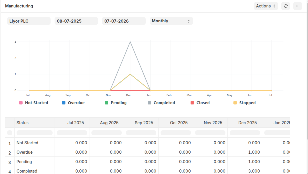Edit the Liyor PLC company field
The height and width of the screenshot is (174, 308).
click(29, 21)
